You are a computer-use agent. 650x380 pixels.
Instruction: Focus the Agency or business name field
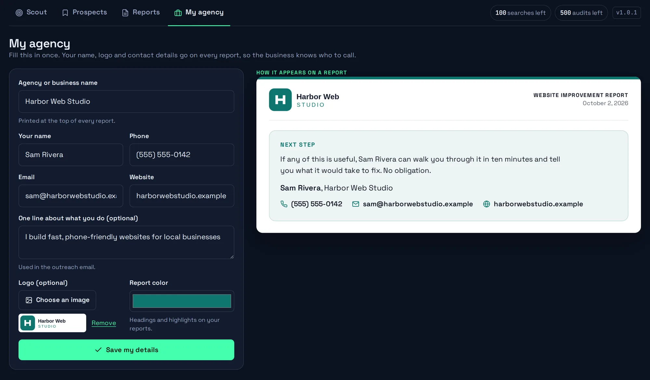(126, 101)
